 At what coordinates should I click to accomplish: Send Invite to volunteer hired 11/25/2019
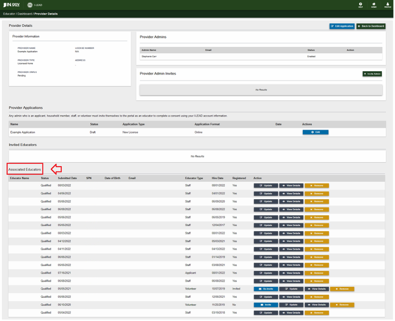point(266,305)
